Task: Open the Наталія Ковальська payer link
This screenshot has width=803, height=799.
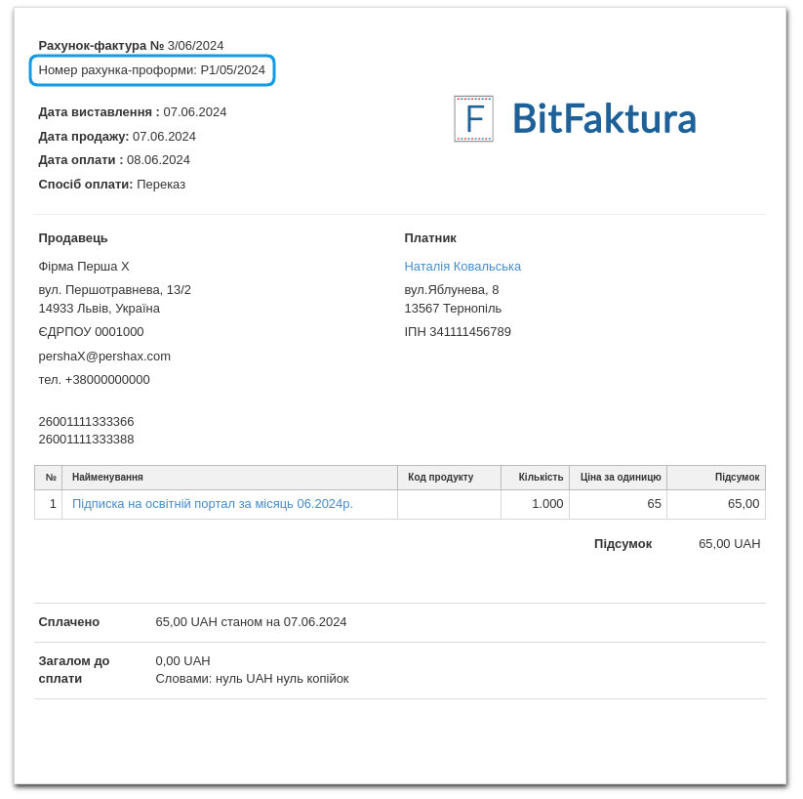Action: (462, 266)
